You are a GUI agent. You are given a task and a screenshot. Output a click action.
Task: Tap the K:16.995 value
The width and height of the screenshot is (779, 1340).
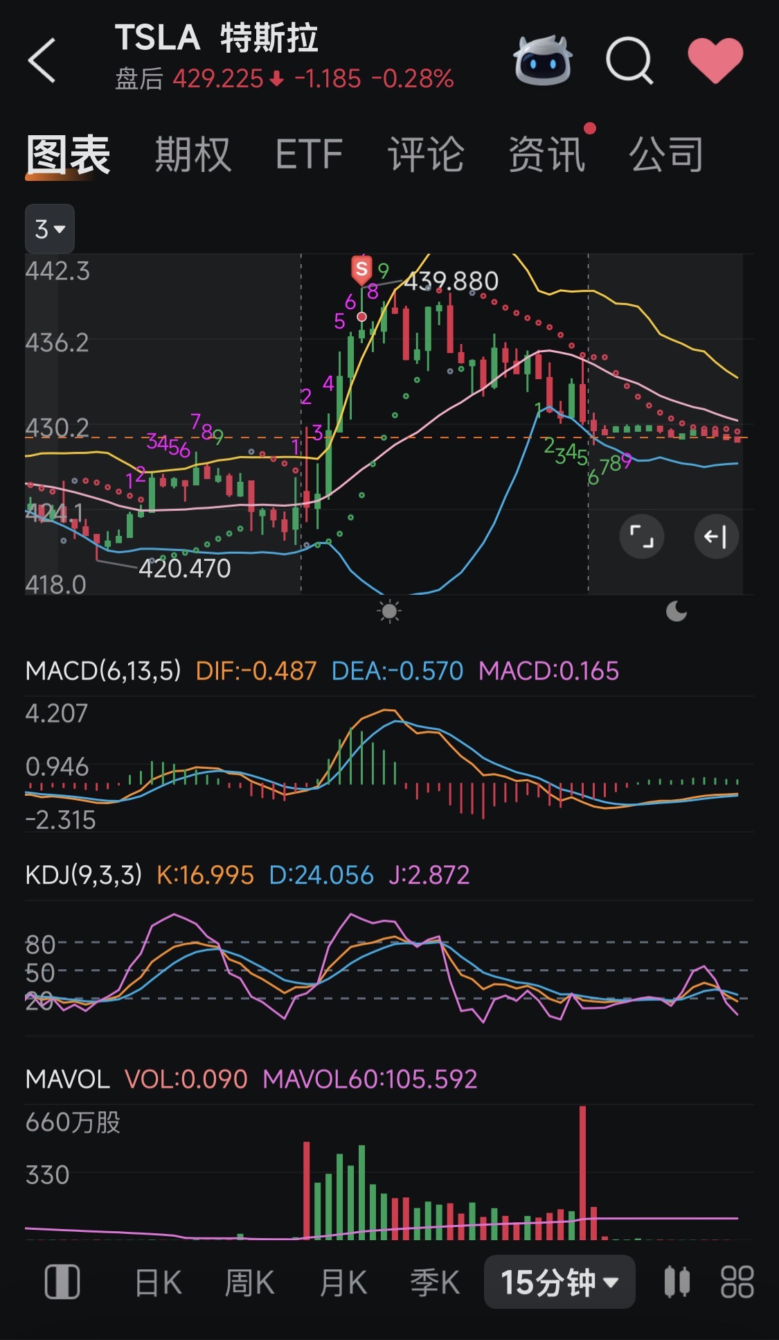click(205, 875)
